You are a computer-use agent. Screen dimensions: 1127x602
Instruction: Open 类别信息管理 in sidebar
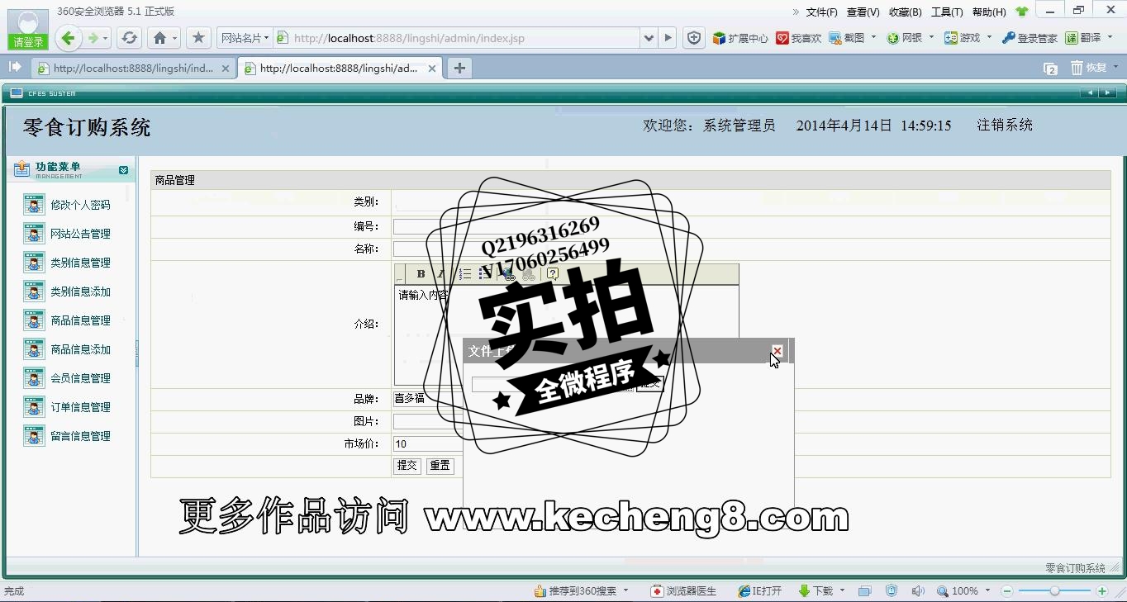[80, 263]
